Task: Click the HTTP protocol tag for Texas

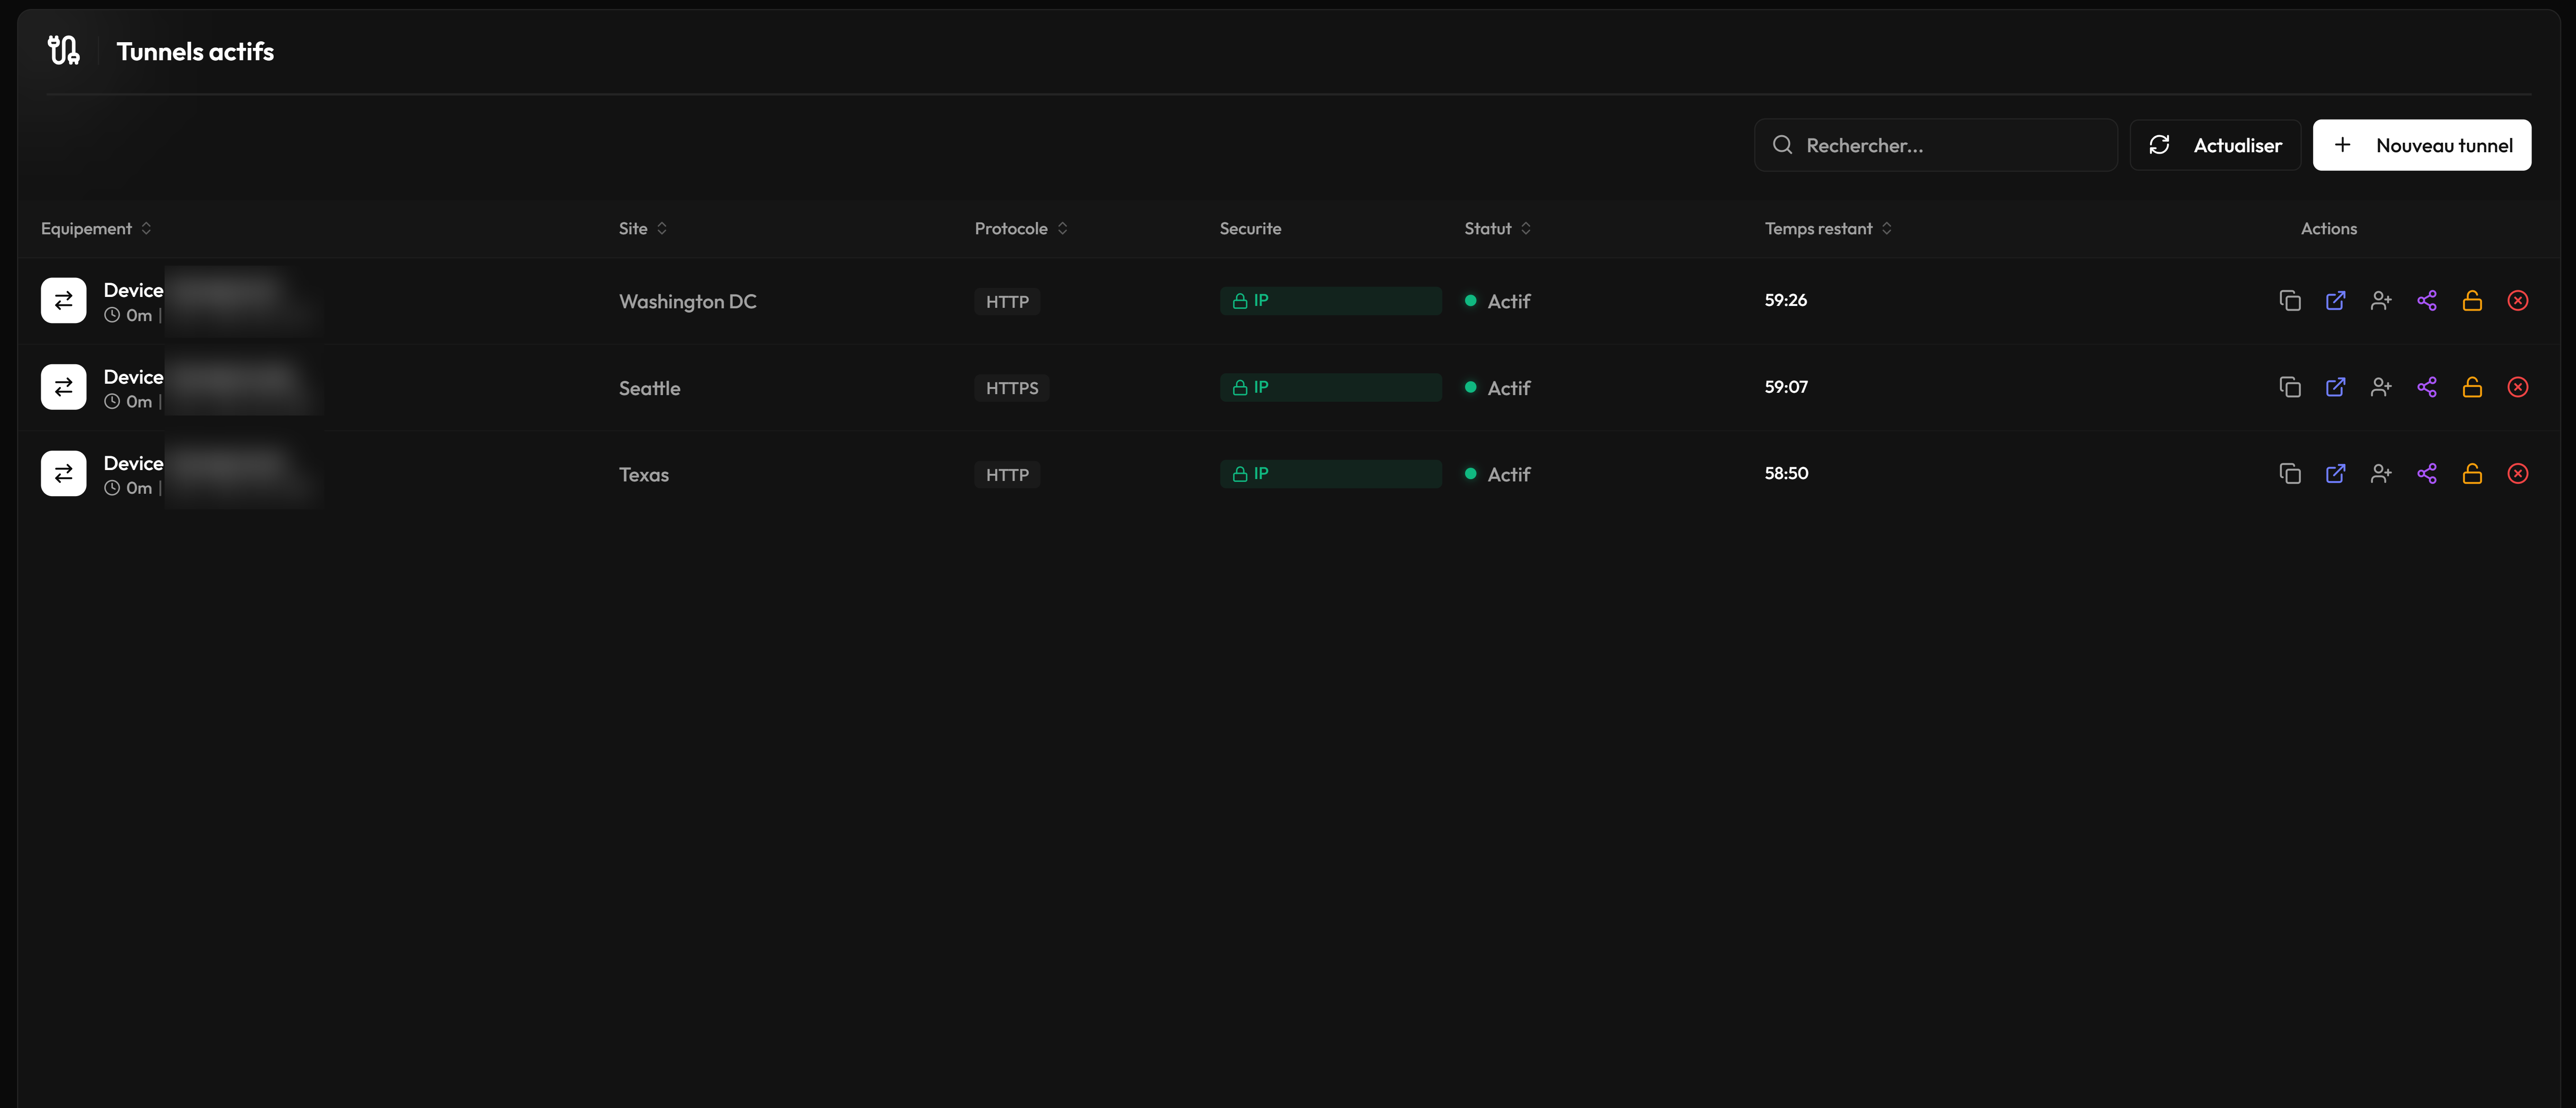Action: coord(1007,475)
